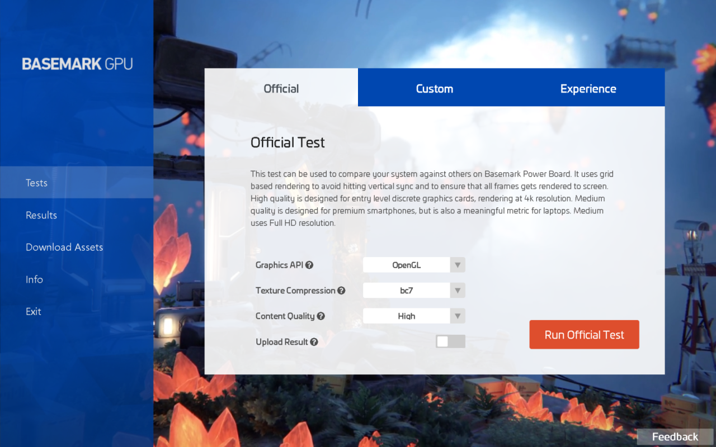Open Results in the sidebar
716x447 pixels.
[77, 215]
